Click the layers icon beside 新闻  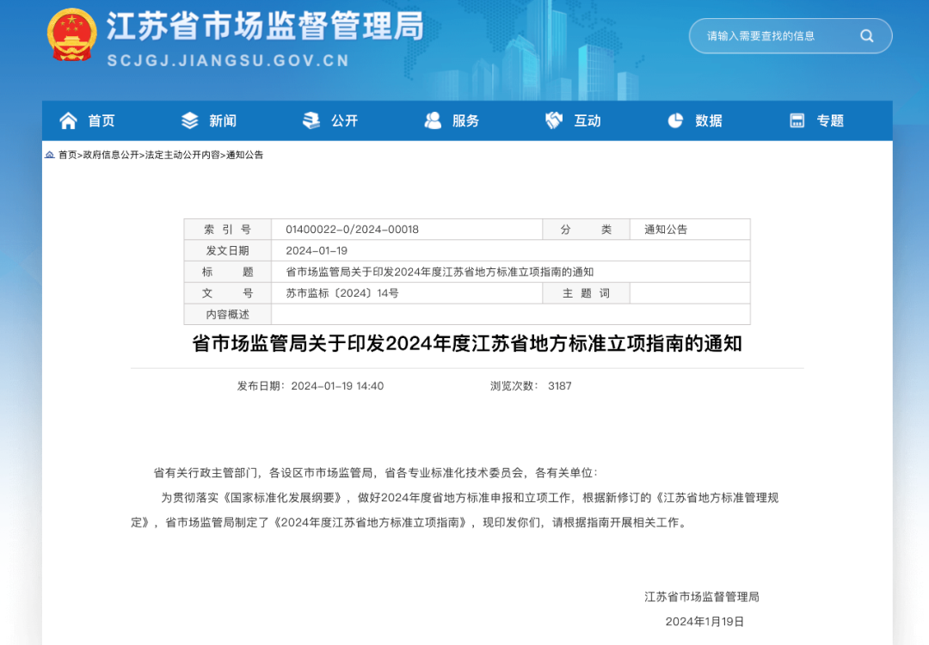189,120
